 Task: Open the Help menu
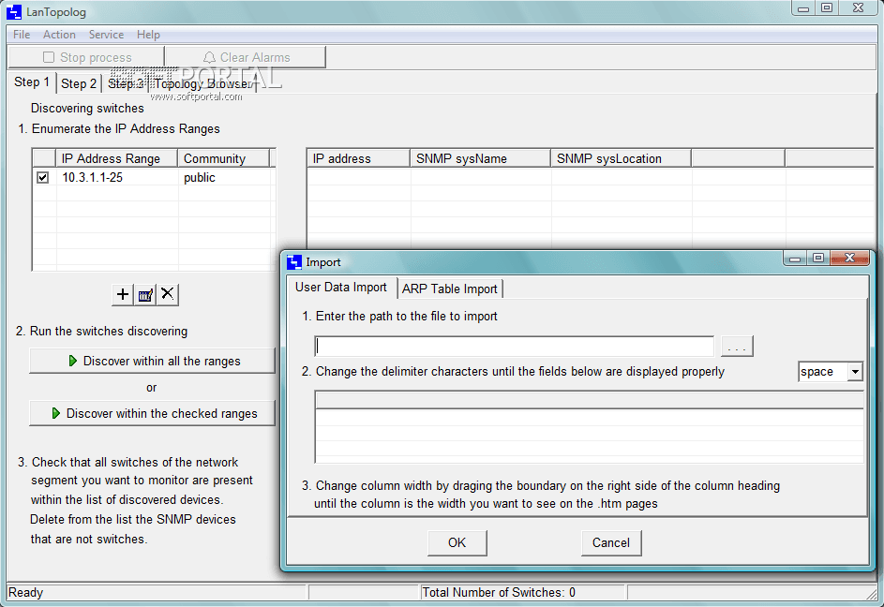tap(148, 35)
